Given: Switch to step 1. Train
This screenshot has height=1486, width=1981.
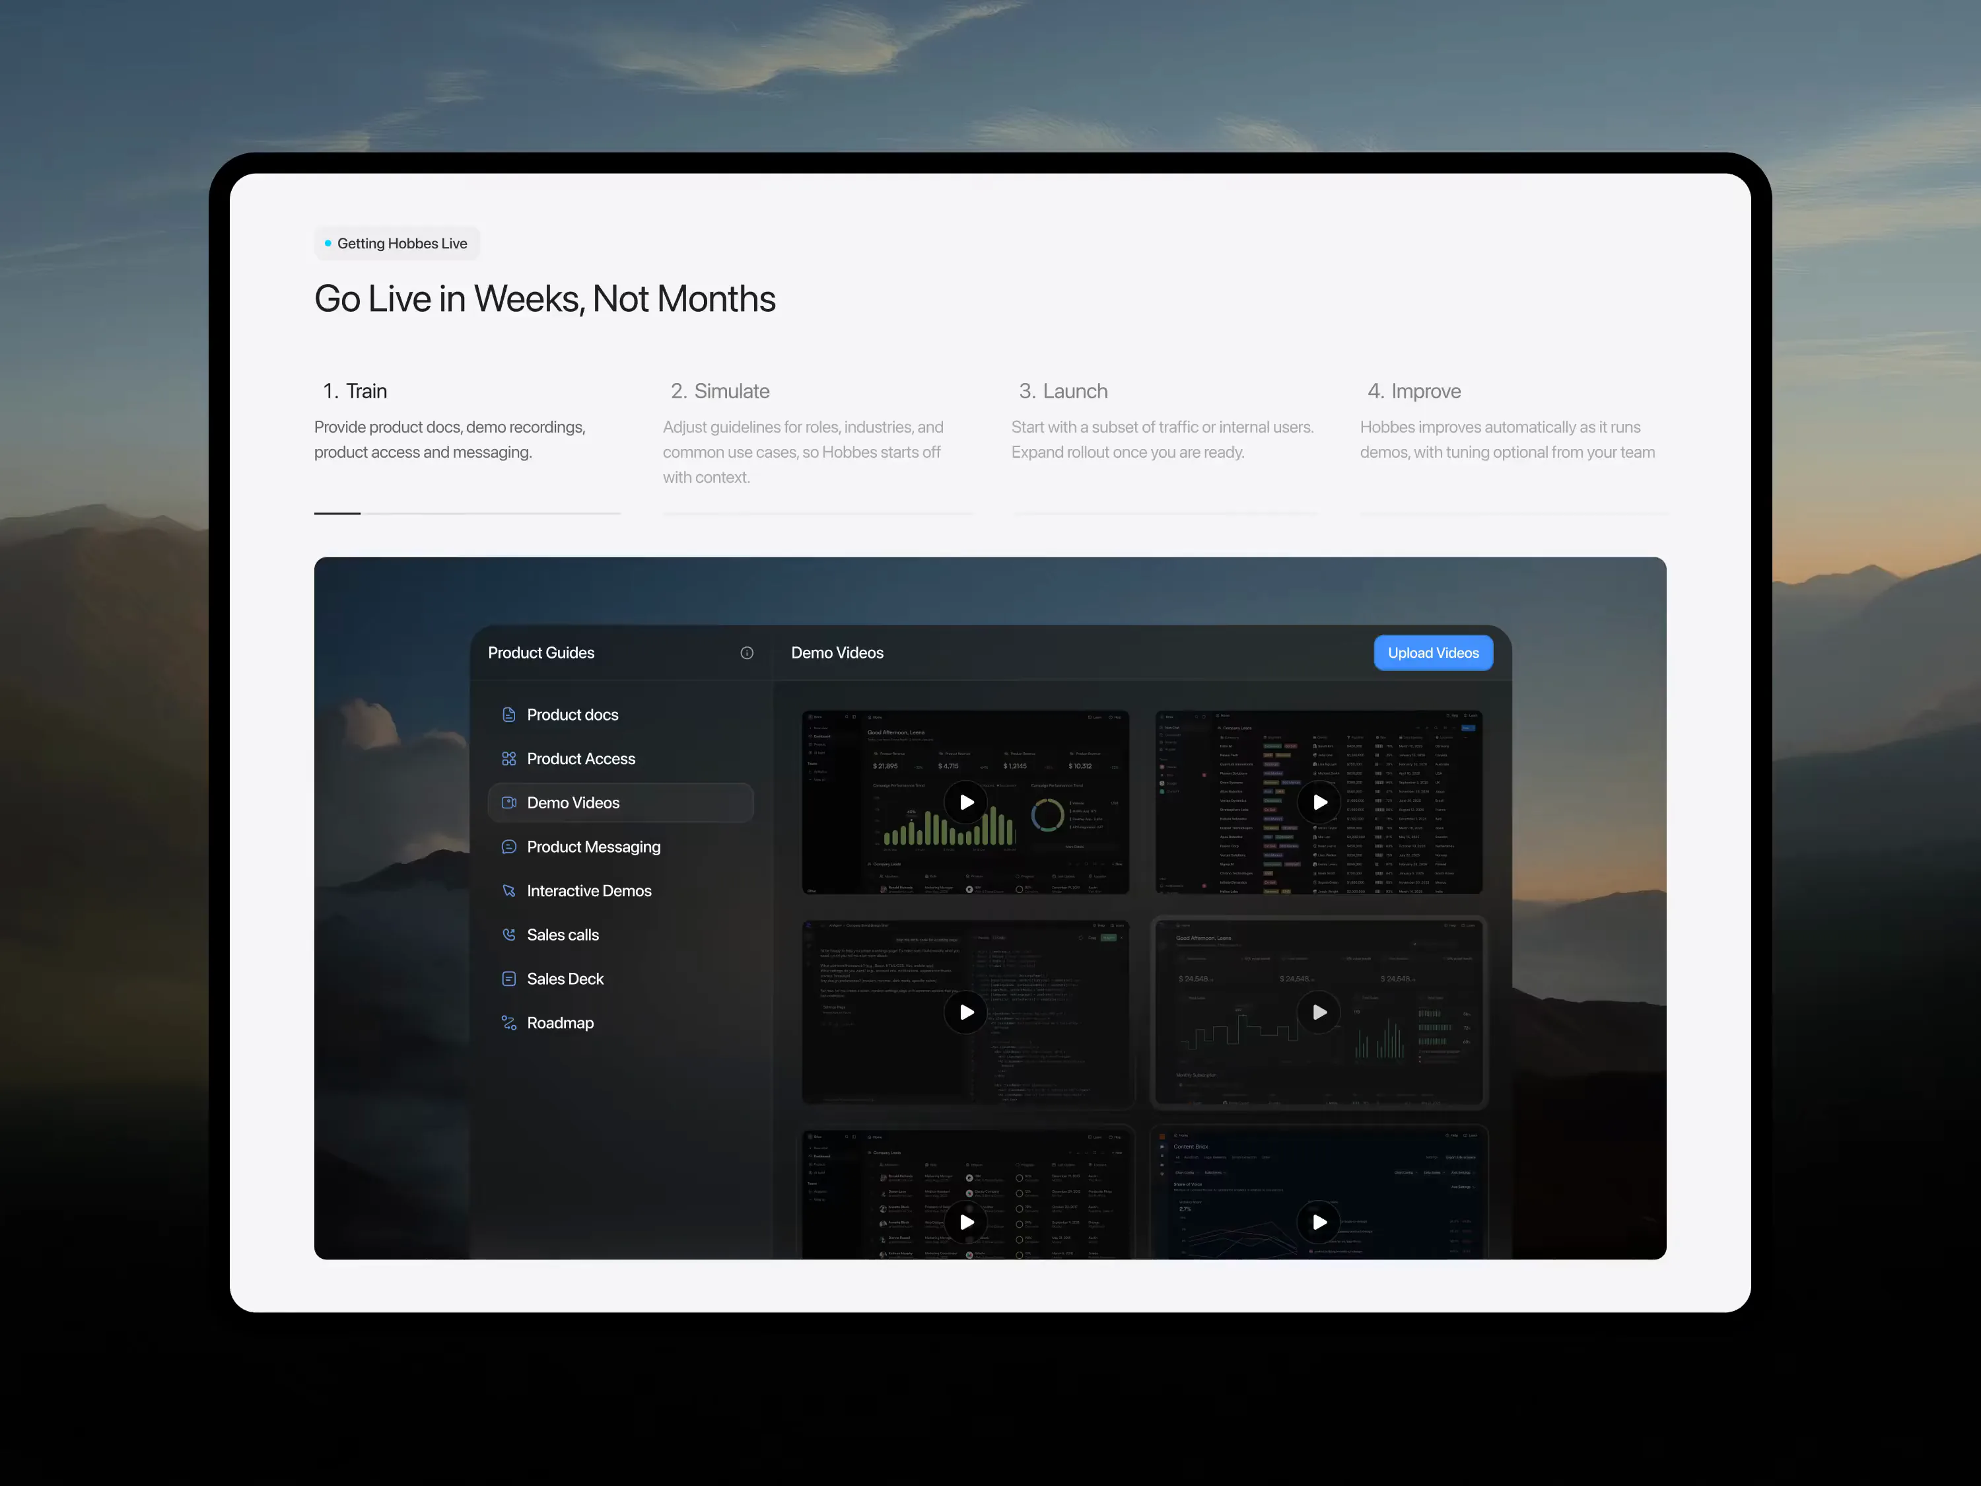Looking at the screenshot, I should (355, 392).
